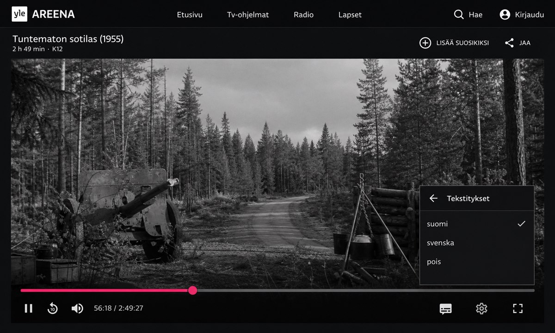Turn subtitles off with pois
Viewport: 555px width, 333px height.
pyautogui.click(x=477, y=262)
